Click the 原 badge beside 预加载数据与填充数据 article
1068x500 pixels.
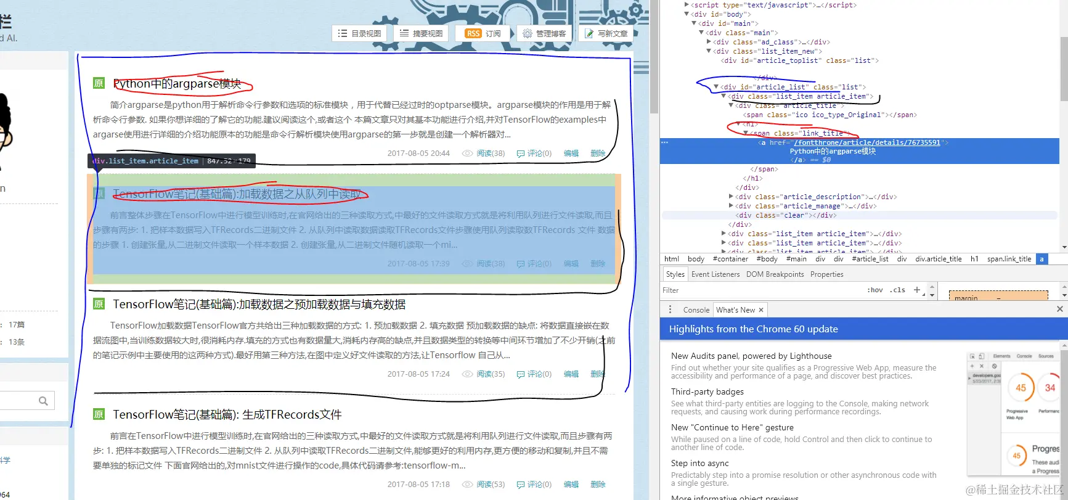click(x=99, y=304)
